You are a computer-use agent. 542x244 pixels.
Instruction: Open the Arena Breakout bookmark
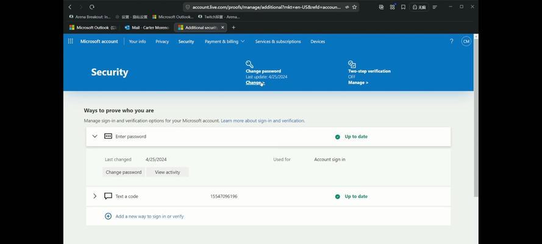click(90, 16)
